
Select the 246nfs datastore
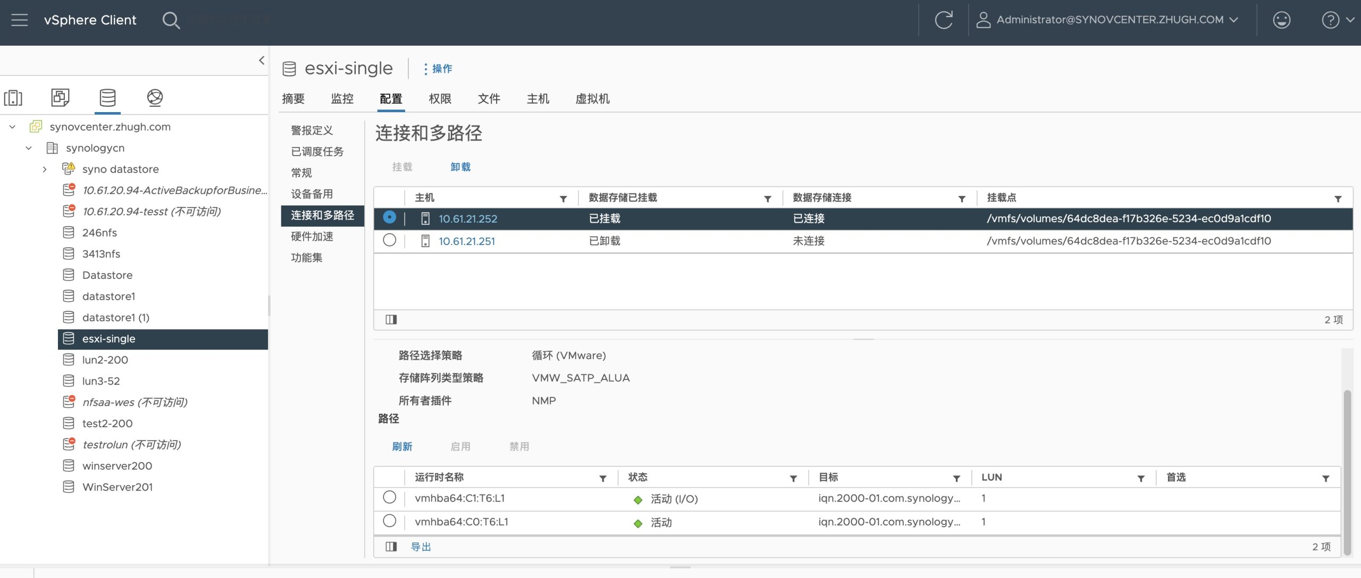click(99, 233)
